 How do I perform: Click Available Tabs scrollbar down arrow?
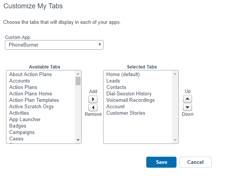tap(78, 140)
